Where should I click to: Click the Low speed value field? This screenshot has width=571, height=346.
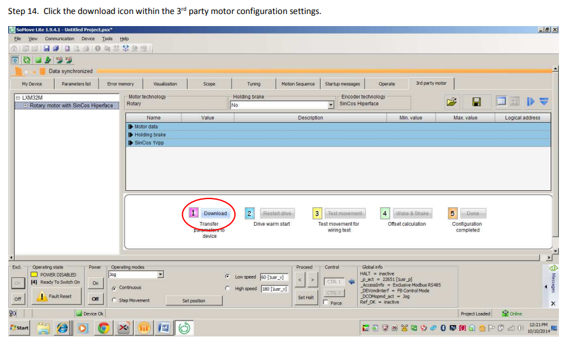[x=274, y=277]
